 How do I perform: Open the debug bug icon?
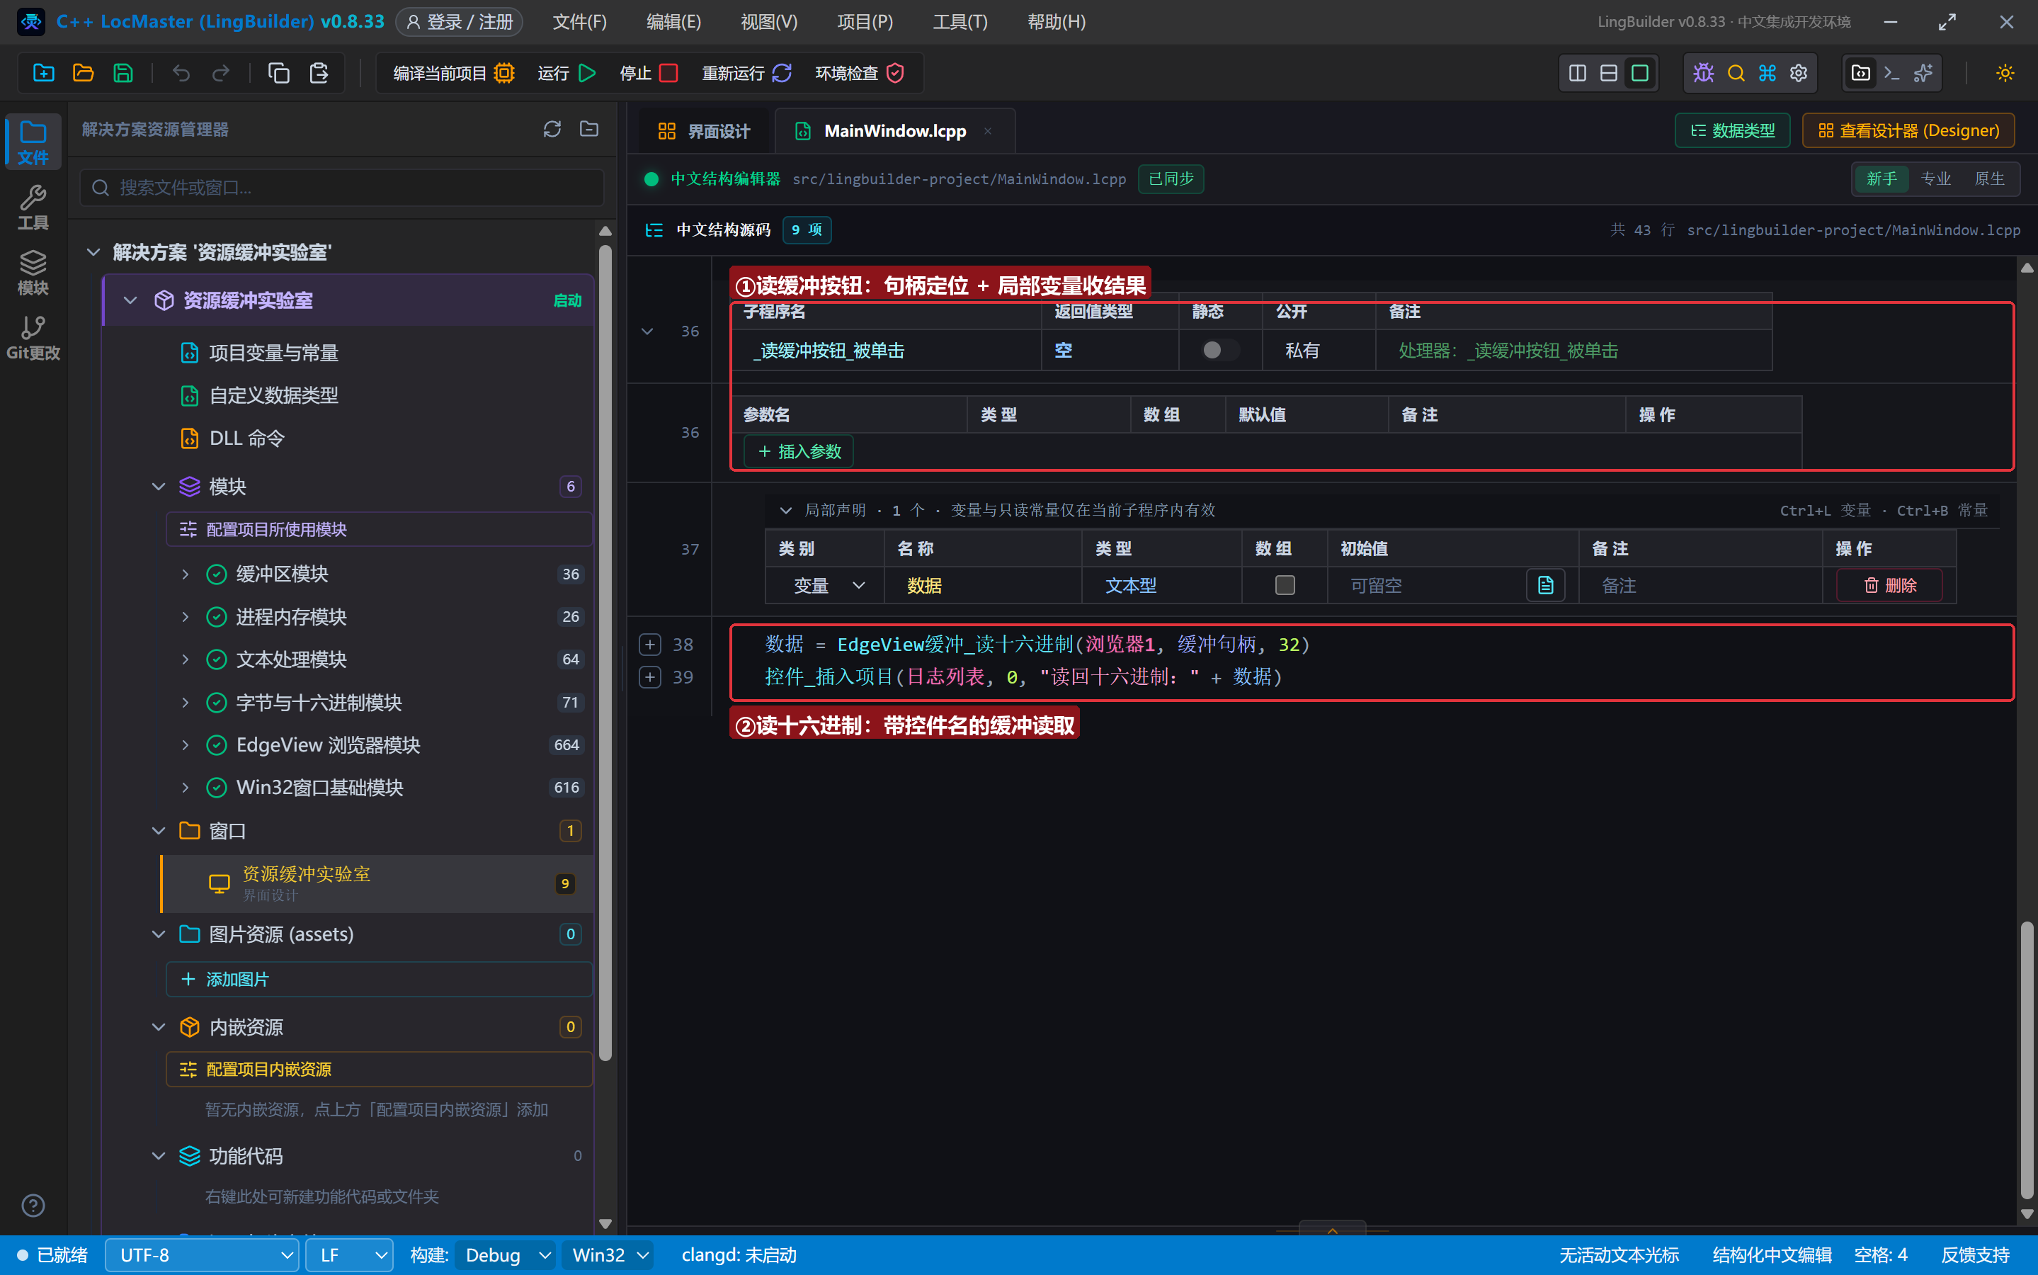tap(1703, 74)
